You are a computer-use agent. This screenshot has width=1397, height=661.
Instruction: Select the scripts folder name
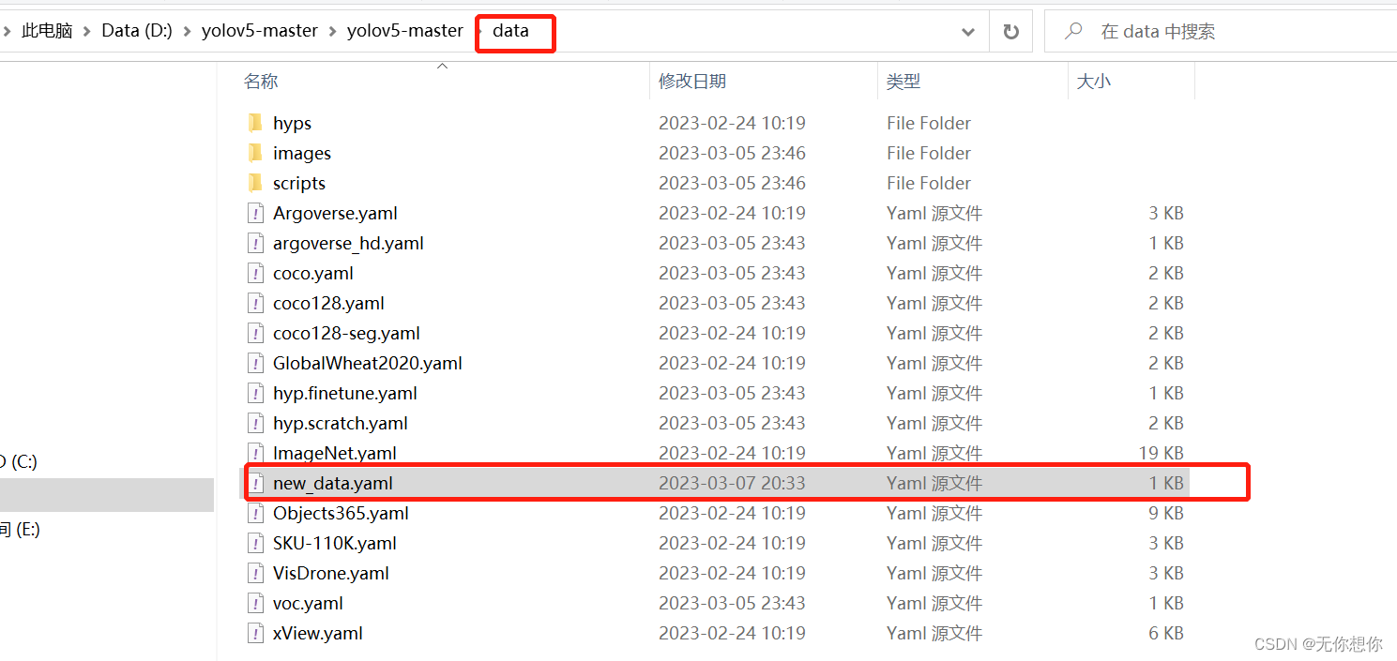[x=299, y=183]
